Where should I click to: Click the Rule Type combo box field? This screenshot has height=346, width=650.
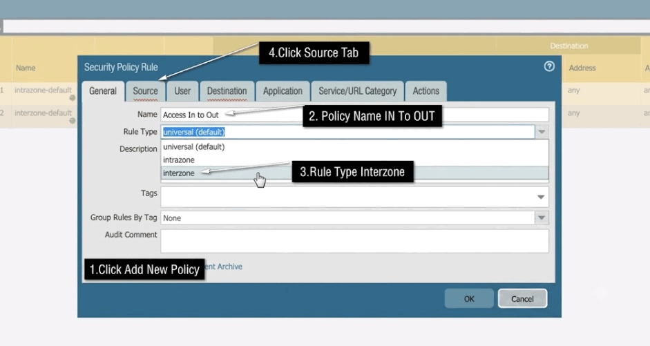point(348,132)
